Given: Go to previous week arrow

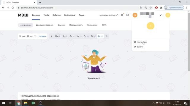Looking at the screenshot, I should click(x=51, y=36).
